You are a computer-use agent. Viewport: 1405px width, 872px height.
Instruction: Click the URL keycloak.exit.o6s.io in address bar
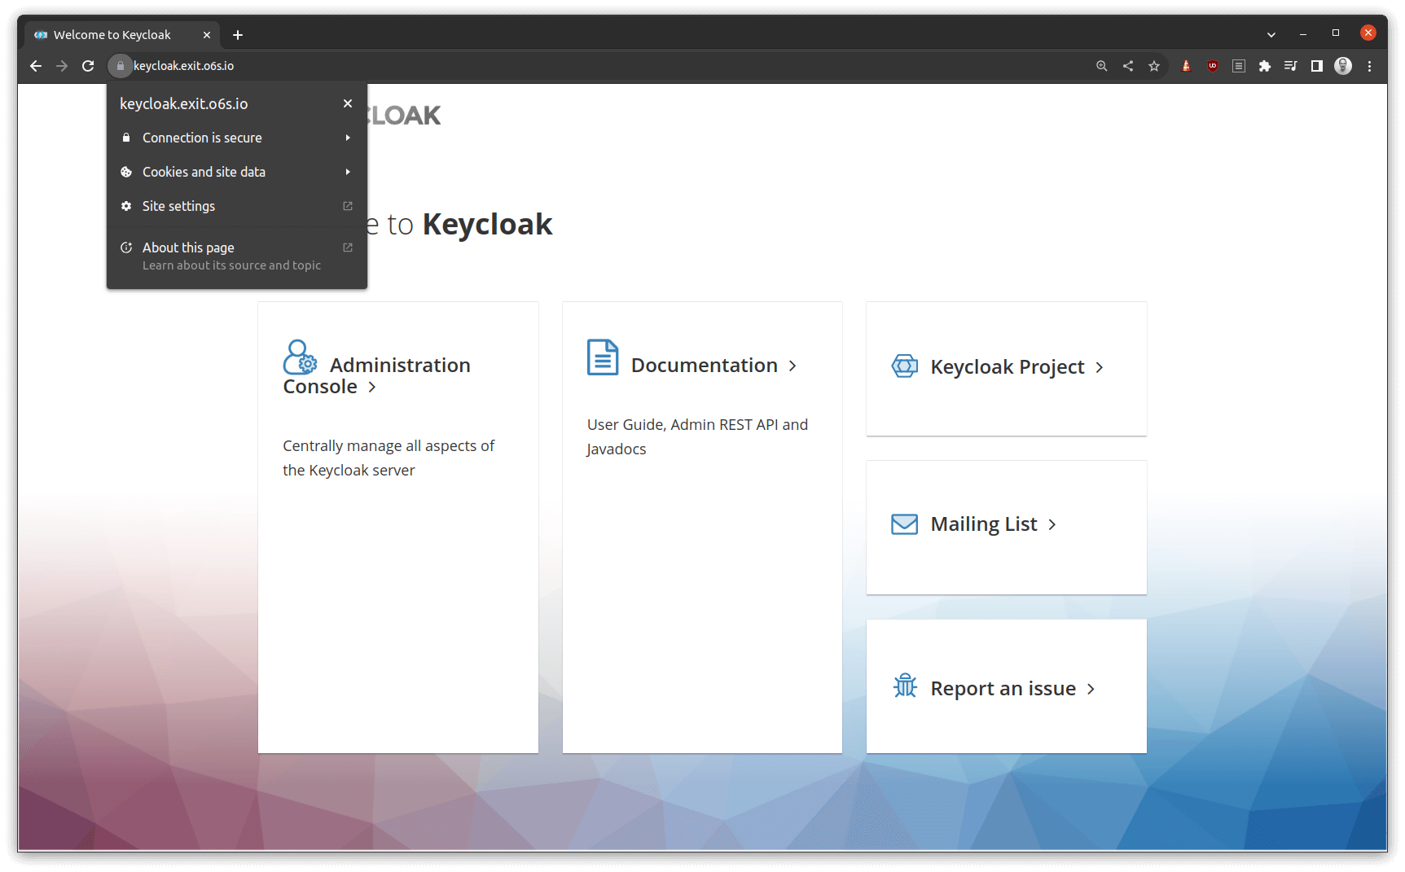[183, 66]
